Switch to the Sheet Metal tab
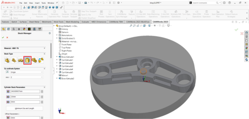 click(34, 22)
